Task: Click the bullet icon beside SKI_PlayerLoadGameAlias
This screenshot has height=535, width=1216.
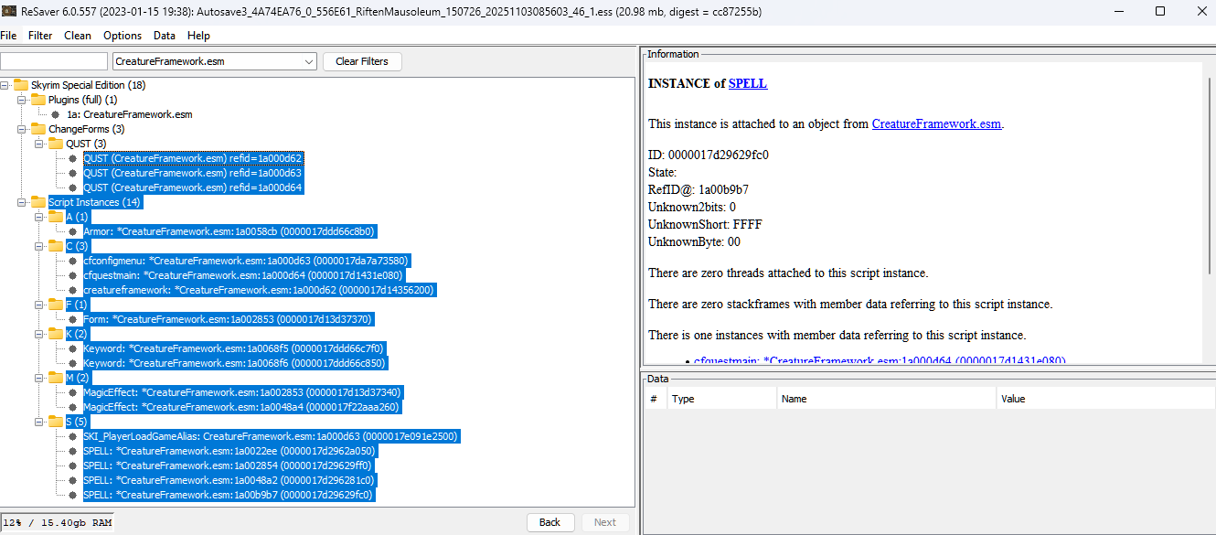Action: (73, 436)
